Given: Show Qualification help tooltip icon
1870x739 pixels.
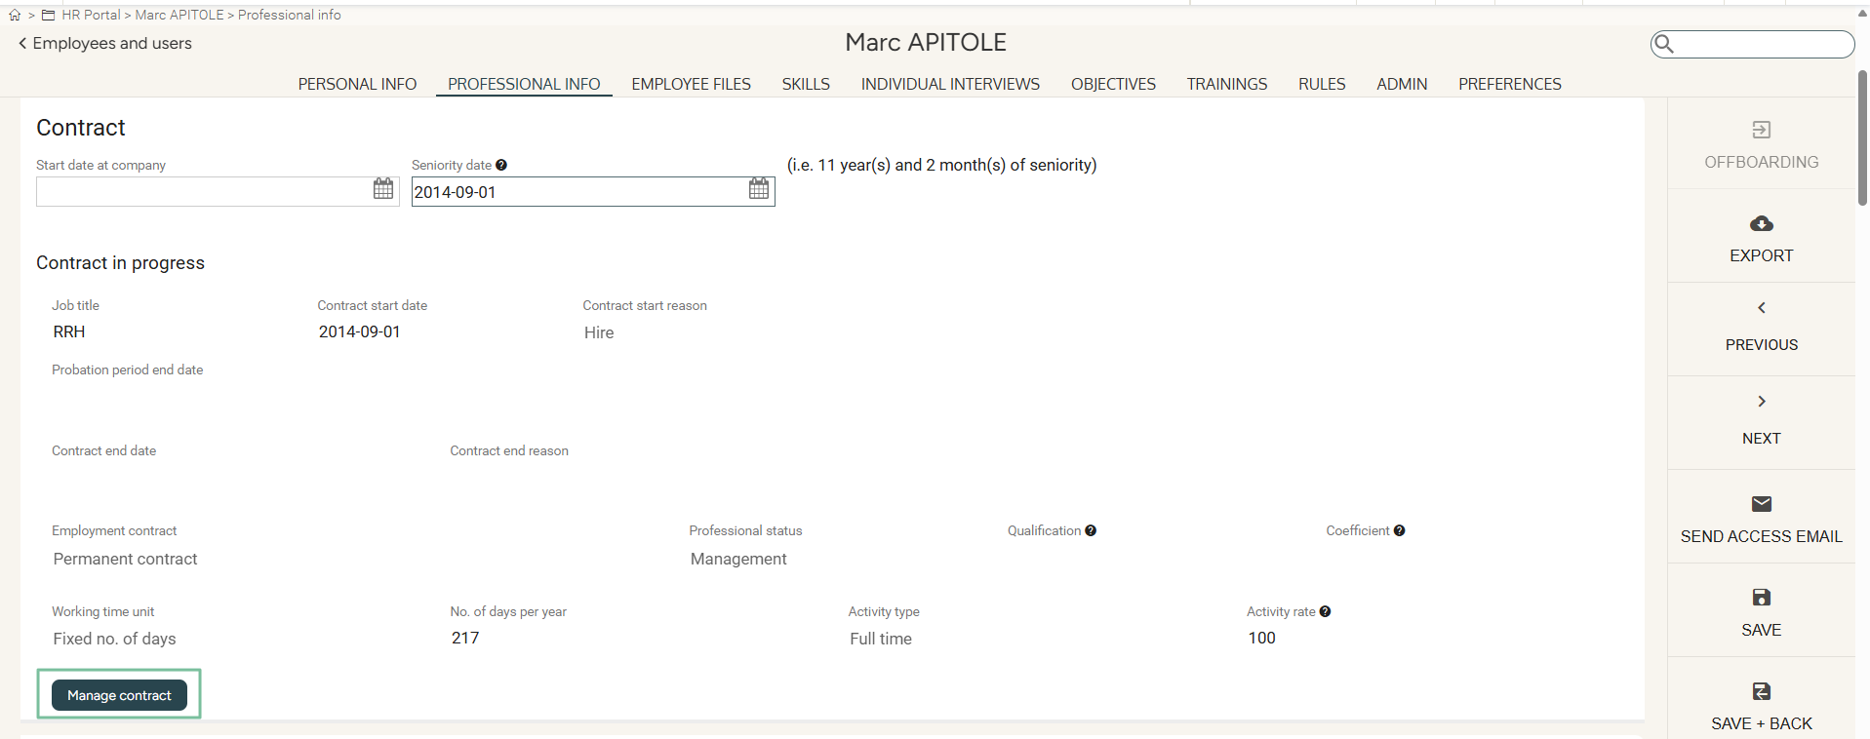Looking at the screenshot, I should [1091, 531].
